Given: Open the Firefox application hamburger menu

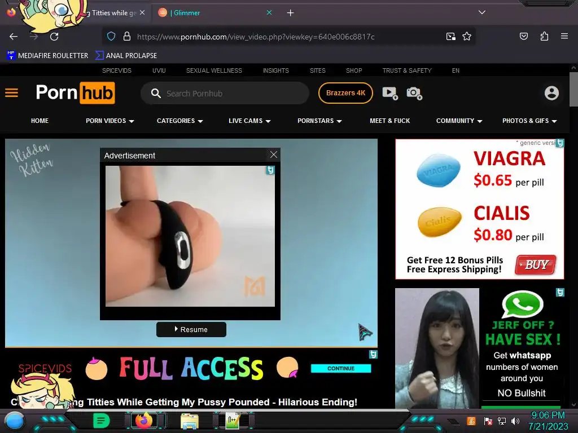Looking at the screenshot, I should [x=564, y=37].
